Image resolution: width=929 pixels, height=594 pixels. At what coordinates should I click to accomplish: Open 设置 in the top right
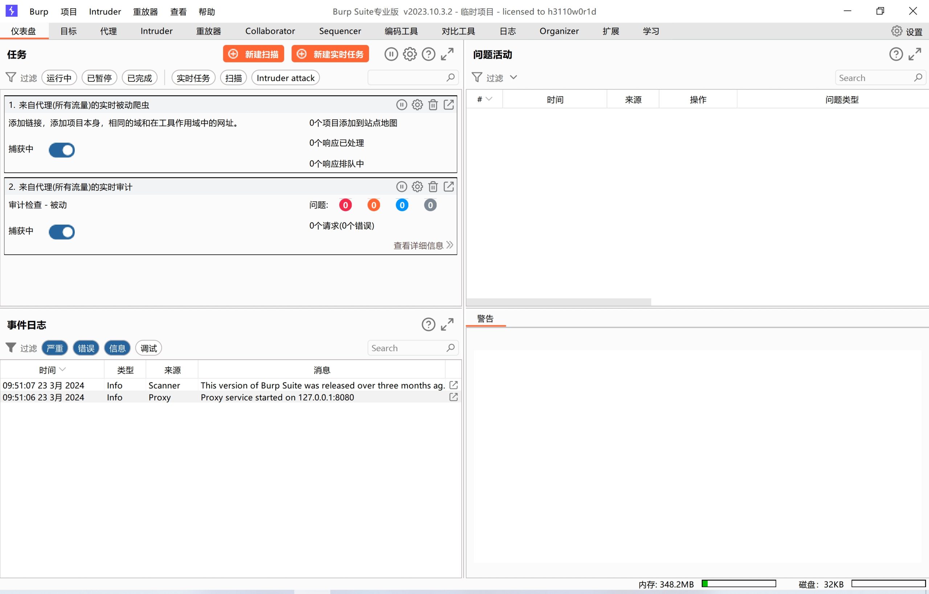(907, 31)
